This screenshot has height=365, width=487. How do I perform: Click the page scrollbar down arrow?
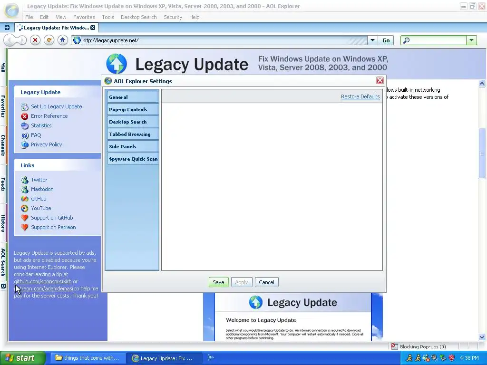pos(482,337)
